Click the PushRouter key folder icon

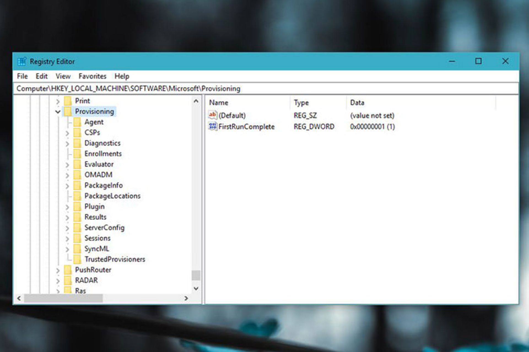[x=68, y=270]
